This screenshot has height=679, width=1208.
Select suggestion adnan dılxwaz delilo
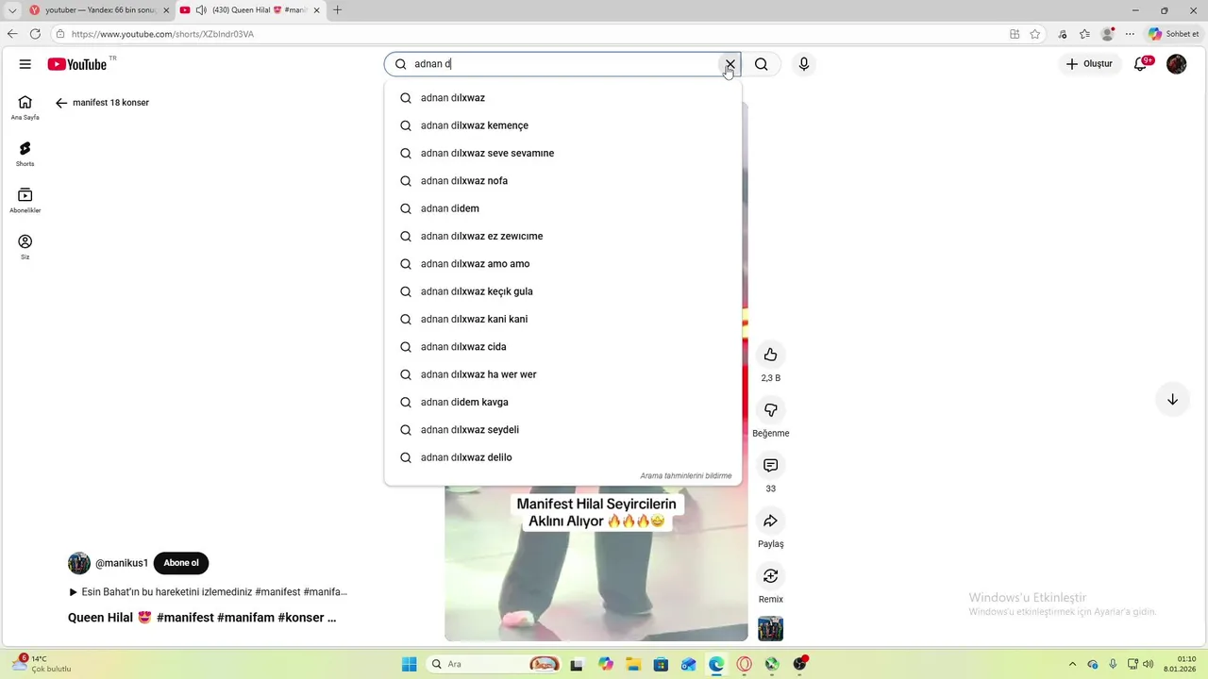pyautogui.click(x=562, y=457)
